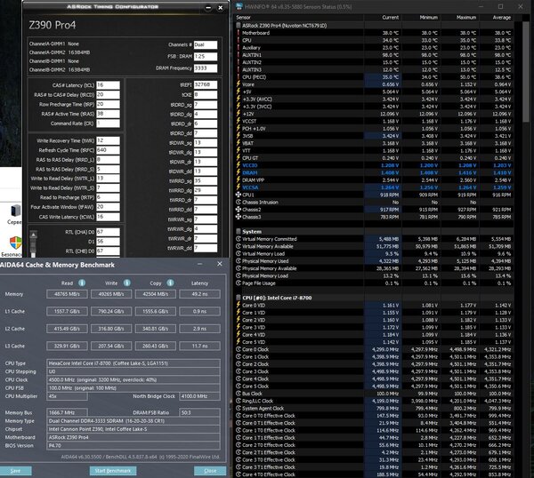Select the Core 0 Clock sensor row
The width and height of the screenshot is (534, 478).
click(x=375, y=349)
